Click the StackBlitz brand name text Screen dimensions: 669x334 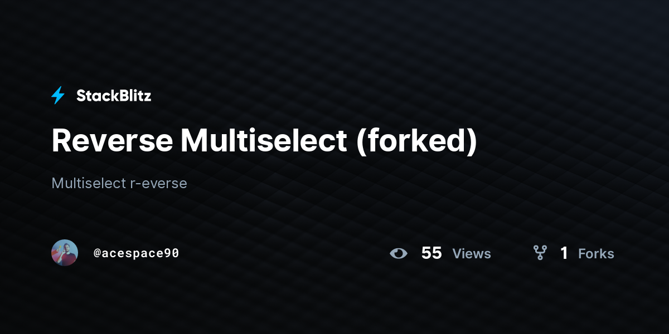[114, 96]
